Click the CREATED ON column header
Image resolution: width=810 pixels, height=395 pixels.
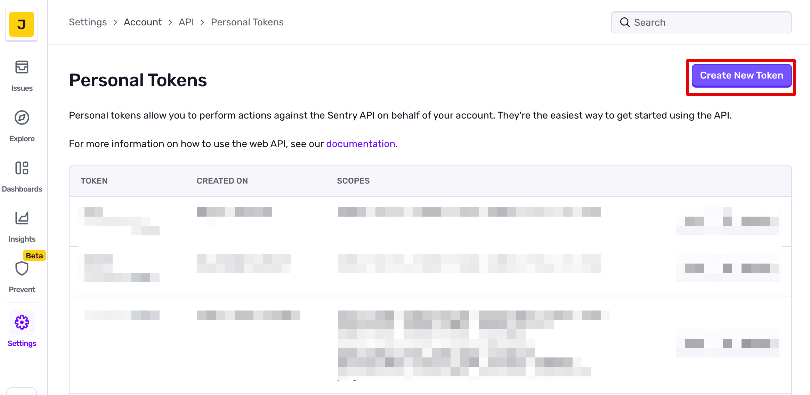[x=222, y=181]
